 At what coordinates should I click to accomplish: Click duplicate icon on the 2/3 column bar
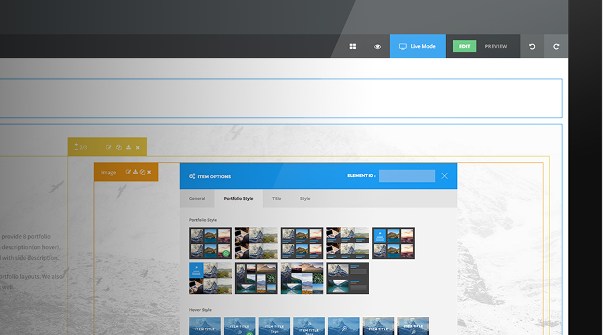point(119,147)
